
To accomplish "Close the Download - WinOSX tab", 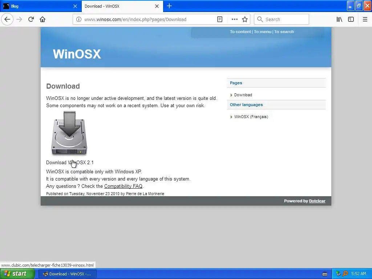I will pyautogui.click(x=157, y=6).
